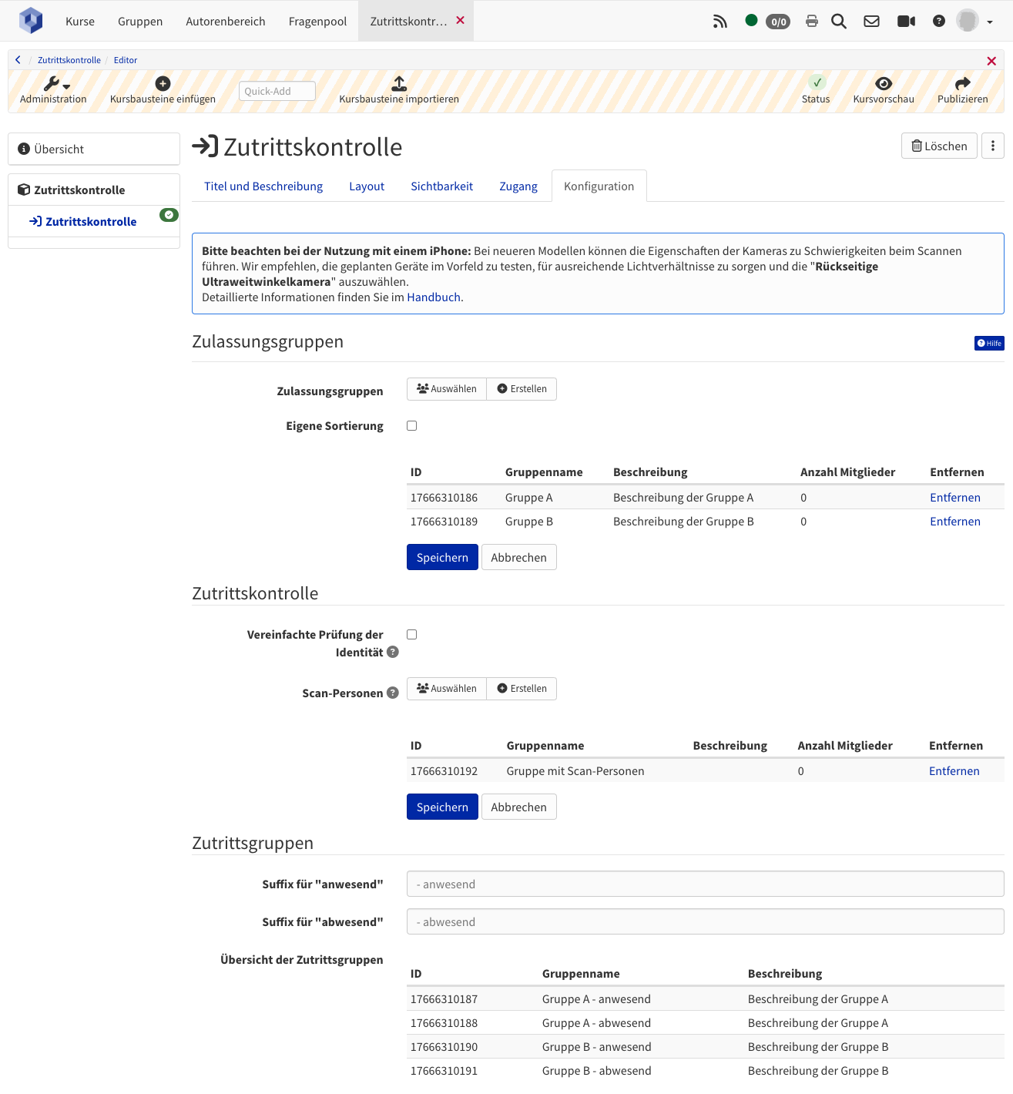Open search with the magnifier icon

[x=839, y=22]
